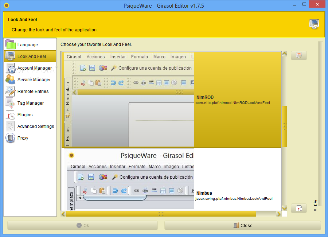Click the Remote Entries magnifier icon

coord(10,91)
